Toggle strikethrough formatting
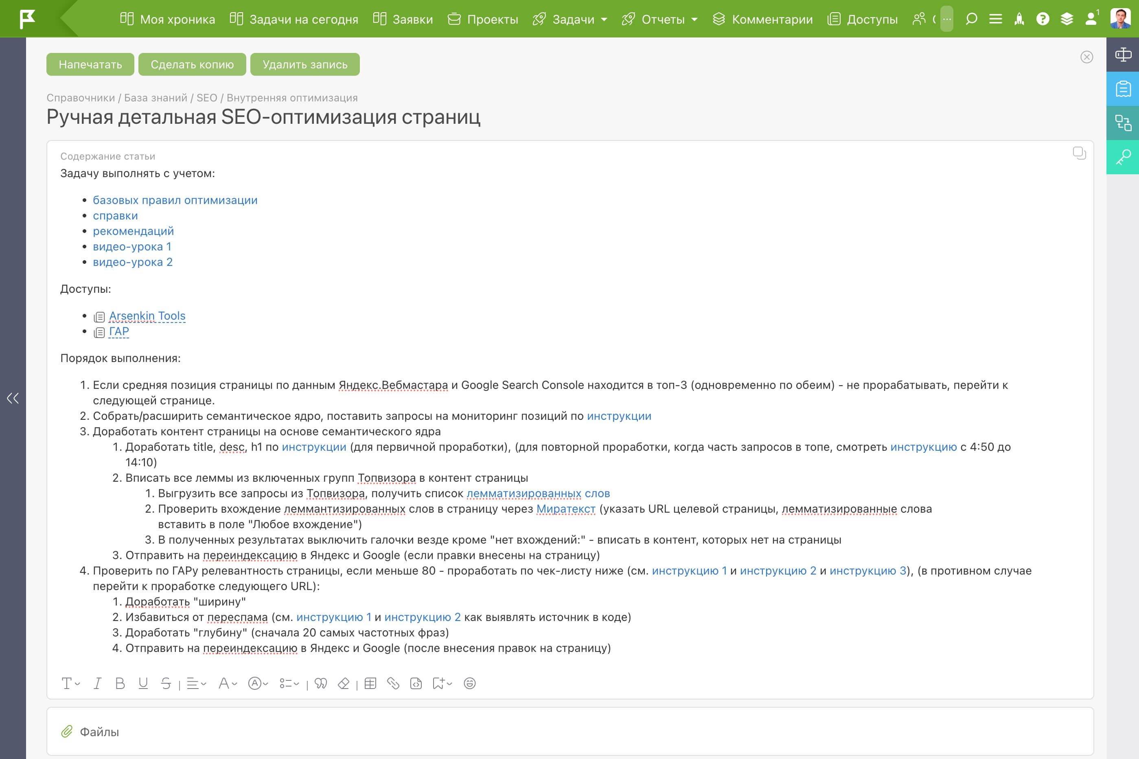This screenshot has height=759, width=1139. click(166, 683)
